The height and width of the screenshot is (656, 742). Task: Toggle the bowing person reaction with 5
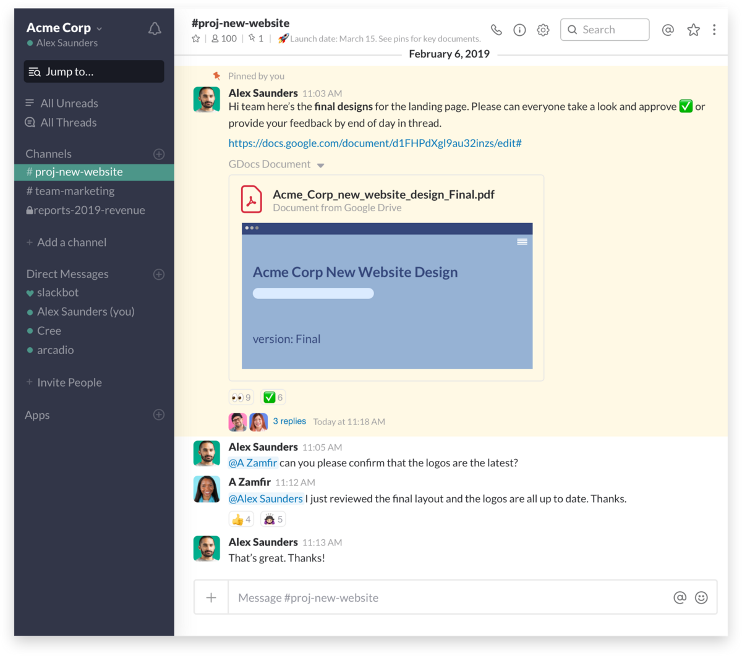[x=273, y=519]
